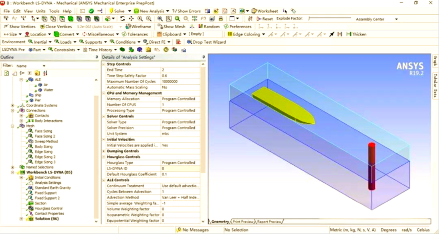Click the Tolerances button
Viewport: 439px width, 234px height.
[135, 34]
